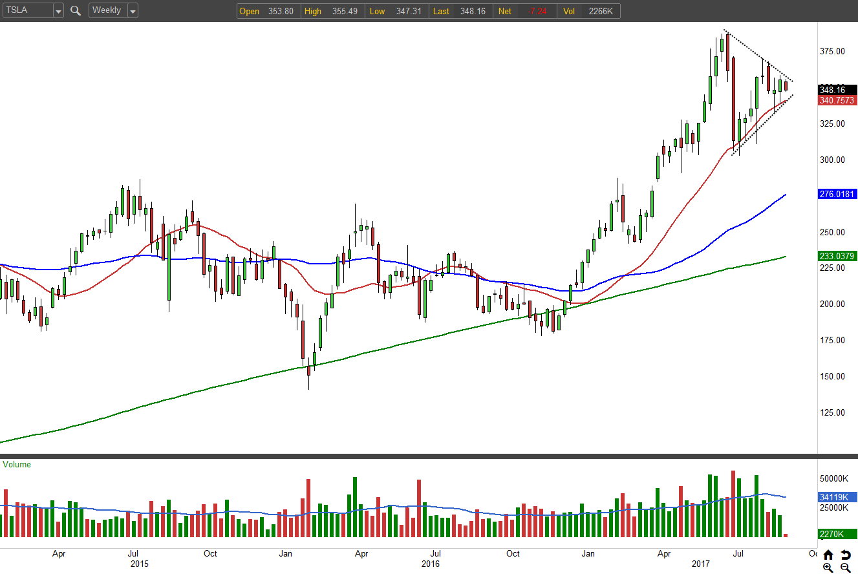The width and height of the screenshot is (858, 574).
Task: Click the blue 34119K volume average tag
Action: [x=837, y=497]
